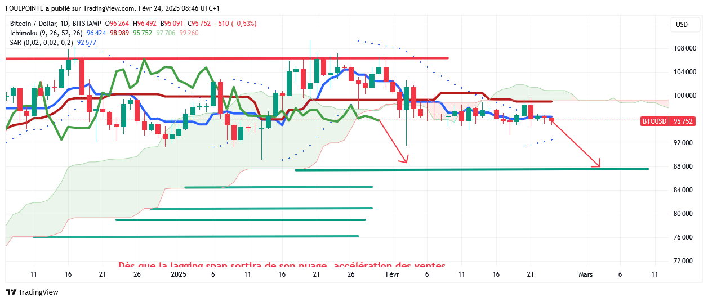708x302 pixels.
Task: Select the red horizontal resistance line near 106 000
Action: point(227,58)
